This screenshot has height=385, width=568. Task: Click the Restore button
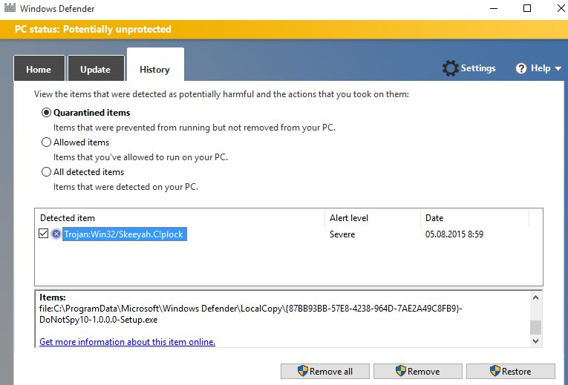510,371
